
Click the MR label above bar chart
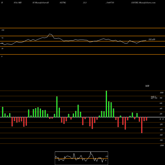pos(147,86)
